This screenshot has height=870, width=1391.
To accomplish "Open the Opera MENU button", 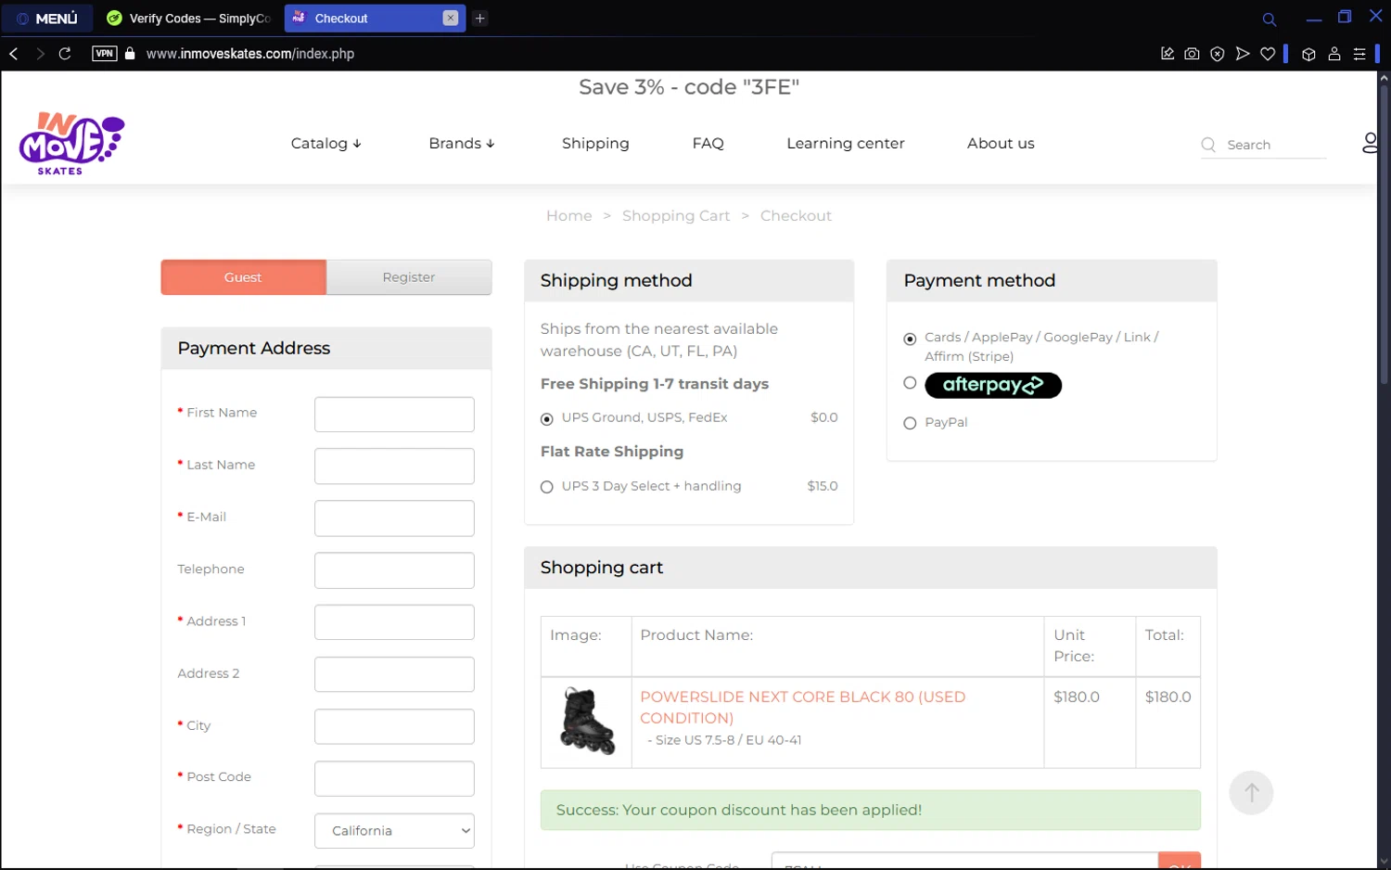I will coord(47,18).
